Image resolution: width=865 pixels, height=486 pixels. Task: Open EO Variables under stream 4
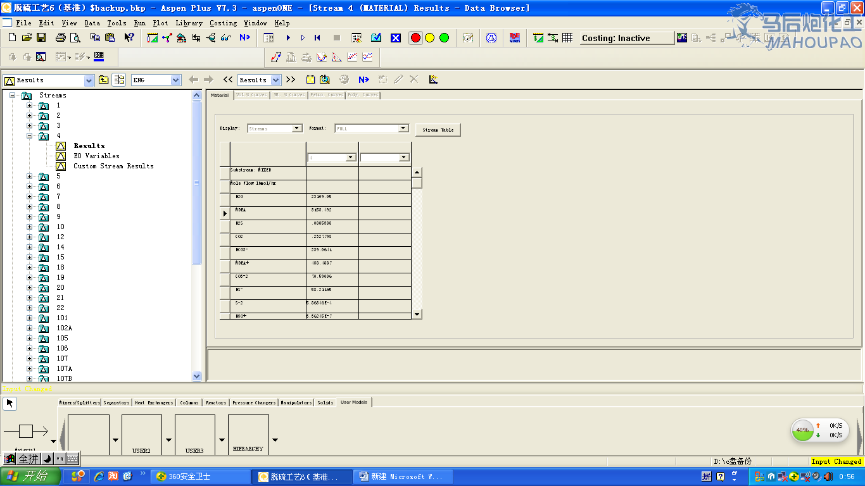(x=96, y=156)
